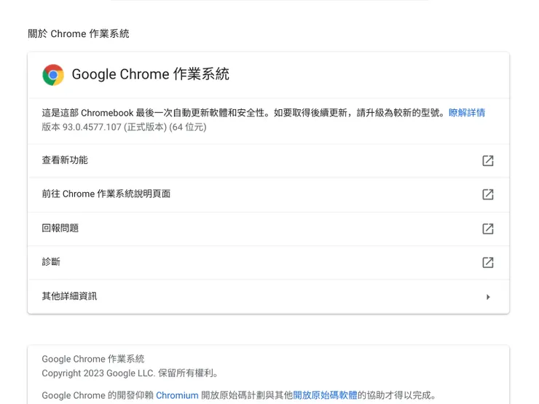Viewport: 539px width, 404px height.
Task: Launch 診斷 via its external link icon
Action: click(x=488, y=263)
